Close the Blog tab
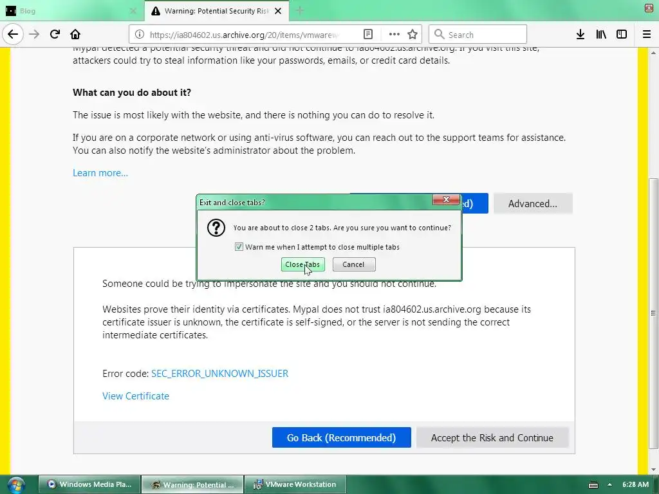This screenshot has width=659, height=494. (x=133, y=11)
